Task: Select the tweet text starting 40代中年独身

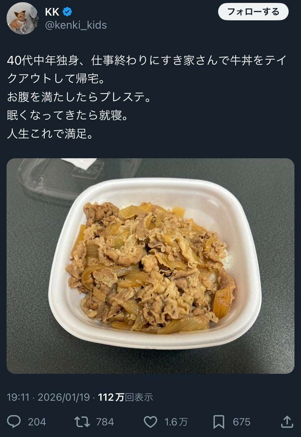Action: coord(147,97)
